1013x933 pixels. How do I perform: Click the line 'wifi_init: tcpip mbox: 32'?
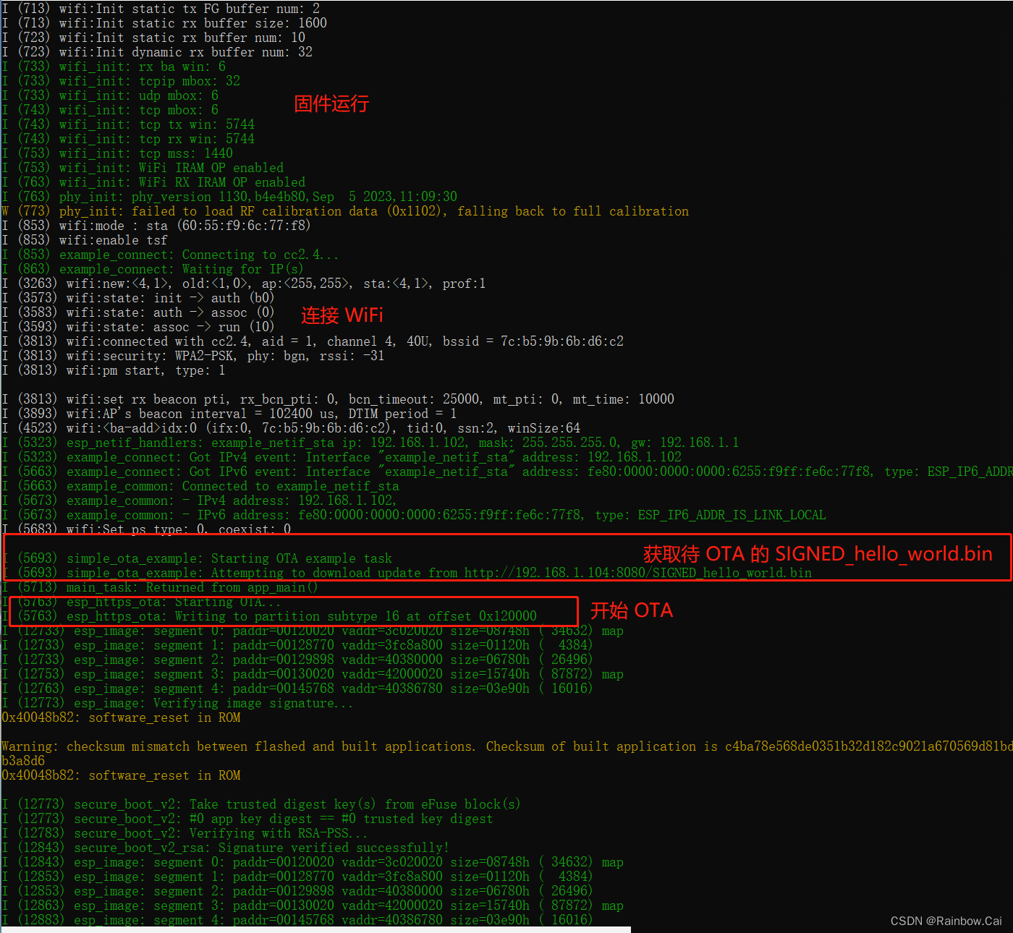pos(121,81)
